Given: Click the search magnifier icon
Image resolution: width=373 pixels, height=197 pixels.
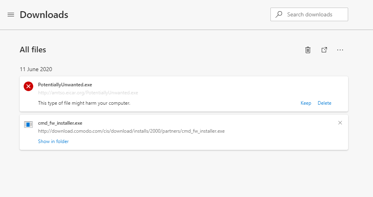Looking at the screenshot, I should coord(279,14).
